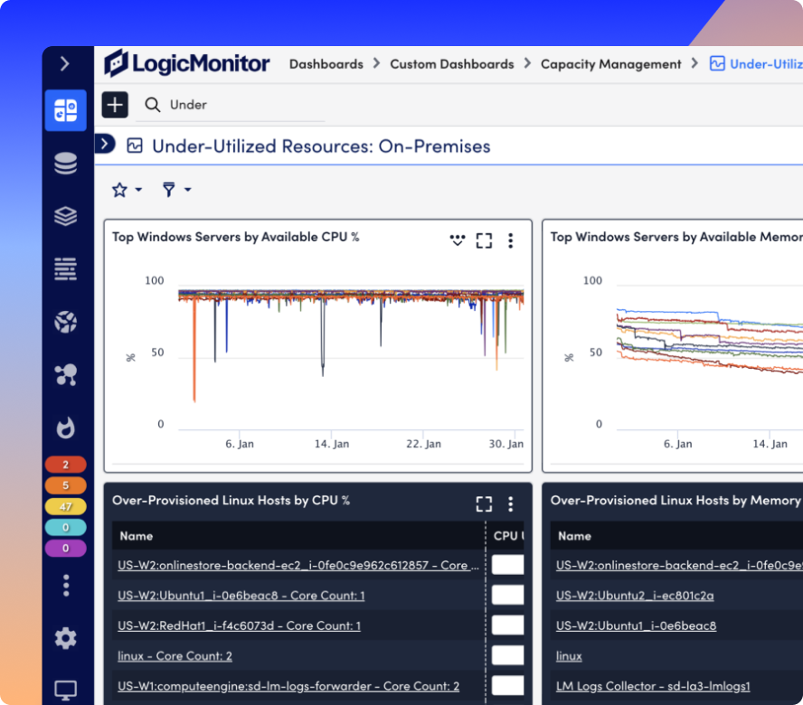
Task: Click the globe sidebar icon
Action: coord(65,322)
